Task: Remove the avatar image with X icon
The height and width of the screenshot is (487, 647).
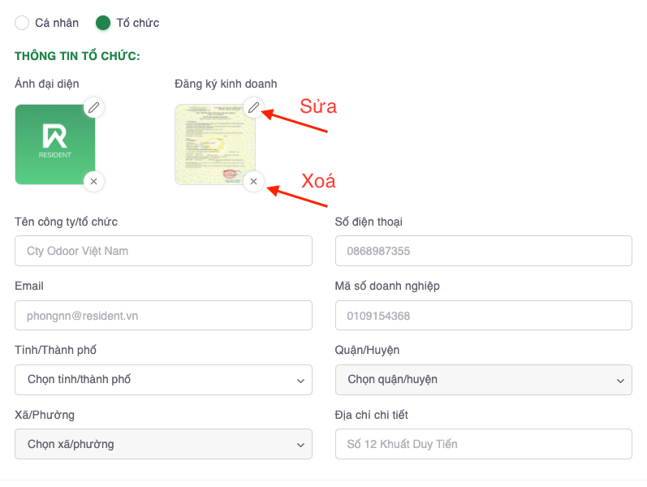Action: [94, 182]
